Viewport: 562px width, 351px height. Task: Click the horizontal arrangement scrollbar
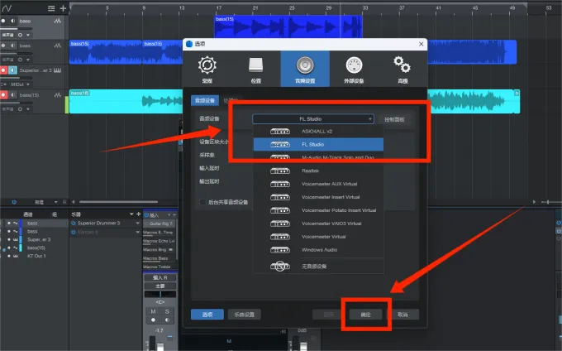(x=118, y=202)
